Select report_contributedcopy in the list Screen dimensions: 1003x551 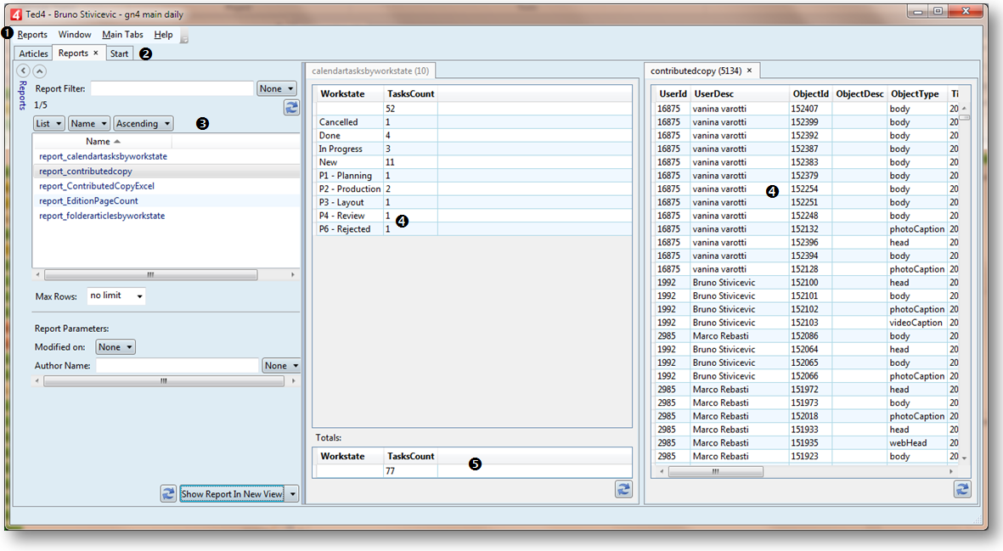pyautogui.click(x=86, y=171)
